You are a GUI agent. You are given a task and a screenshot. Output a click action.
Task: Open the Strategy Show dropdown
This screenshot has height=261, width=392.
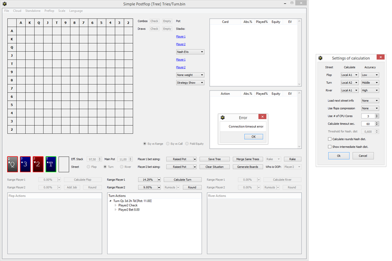tap(190, 83)
